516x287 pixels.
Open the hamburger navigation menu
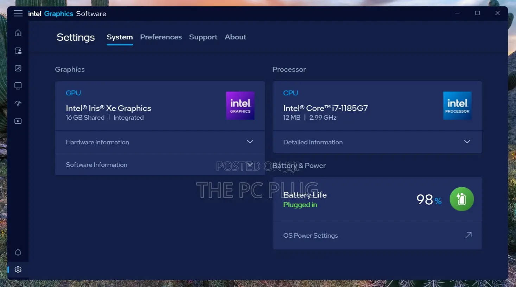coord(18,13)
